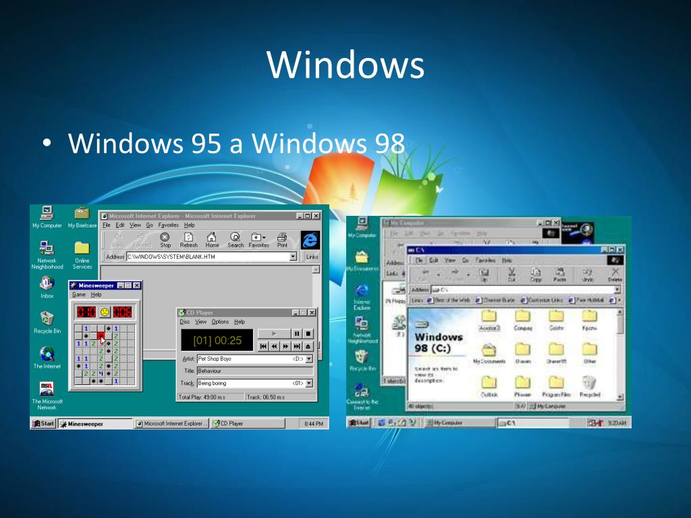Image resolution: width=691 pixels, height=518 pixels.
Task: Open The Internet desktop icon
Action: (47, 357)
